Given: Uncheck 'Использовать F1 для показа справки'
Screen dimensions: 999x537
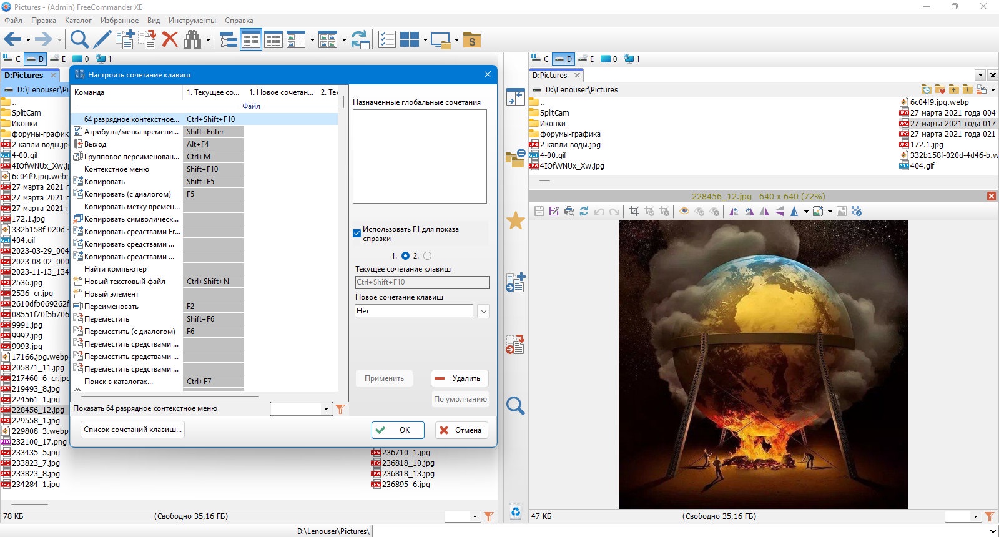Looking at the screenshot, I should (357, 234).
